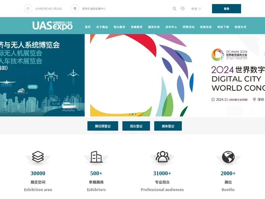Click the quadcopter drone illustration
The image size is (265, 199).
51,76
